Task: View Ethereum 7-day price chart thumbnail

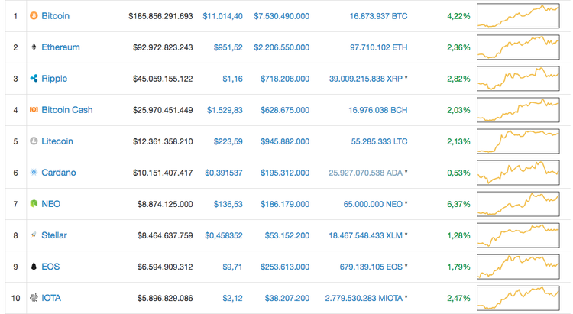Action: click(518, 47)
